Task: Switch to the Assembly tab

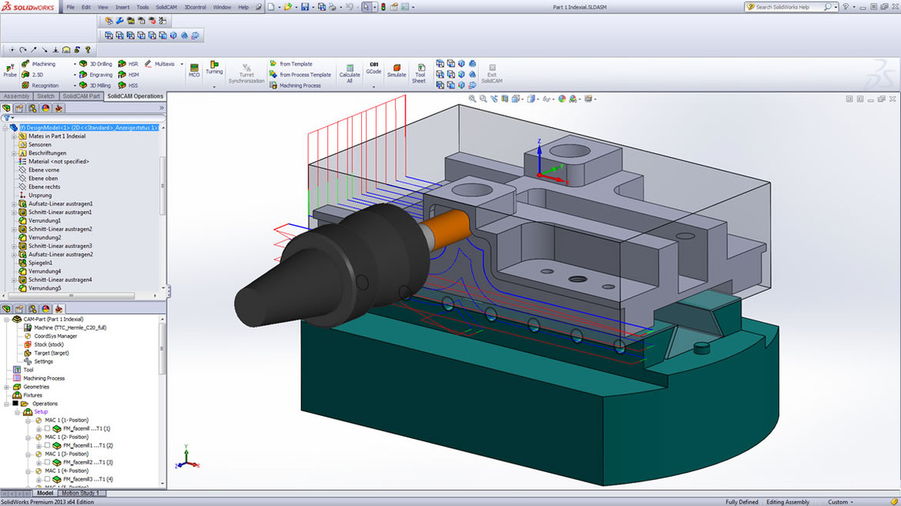Action: pyautogui.click(x=16, y=96)
